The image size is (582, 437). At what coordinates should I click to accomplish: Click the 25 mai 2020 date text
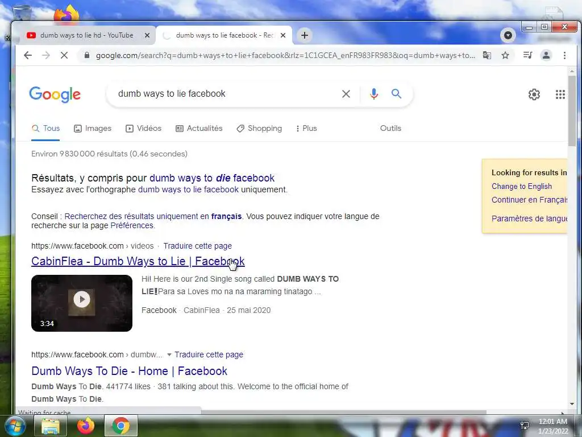(249, 310)
